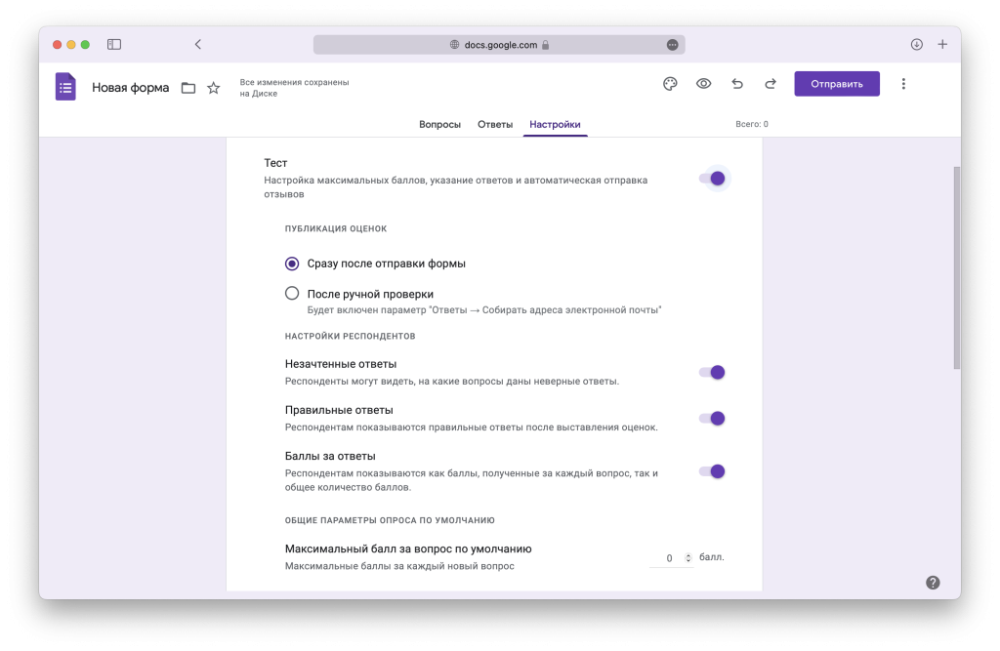Preview the form with eye icon
Screen dimensions: 1000x651
tap(703, 84)
